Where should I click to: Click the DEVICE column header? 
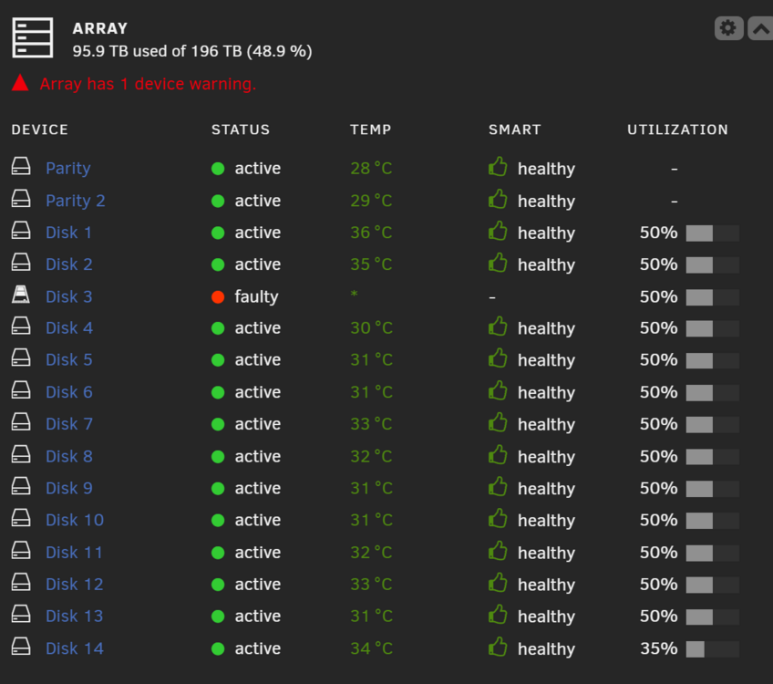(40, 130)
